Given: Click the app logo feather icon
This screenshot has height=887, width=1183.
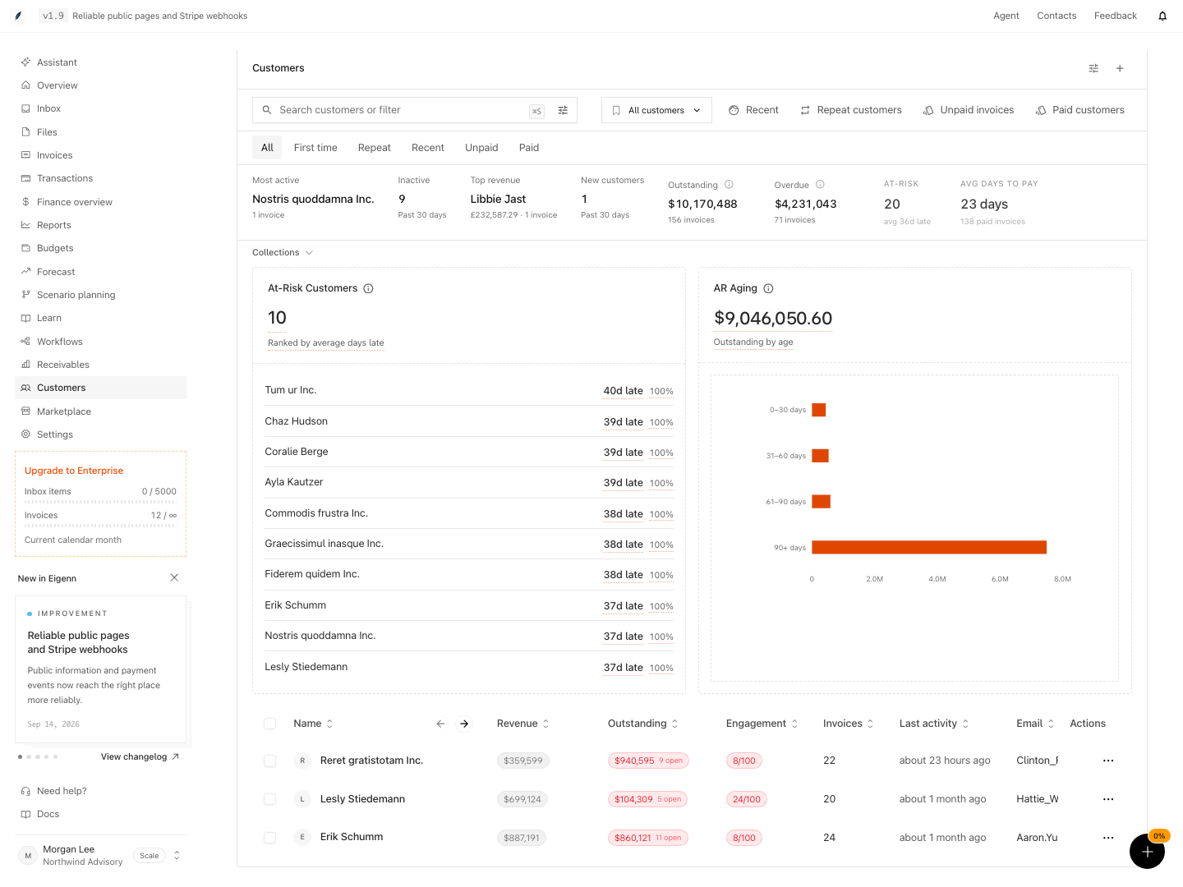Looking at the screenshot, I should point(18,16).
